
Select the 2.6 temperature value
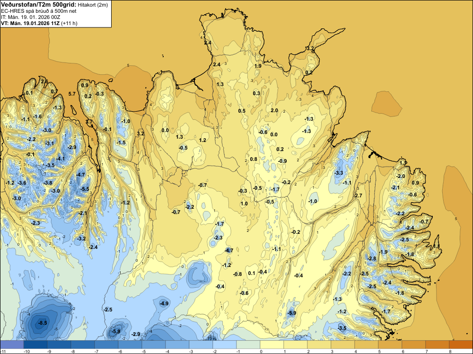tap(44, 81)
